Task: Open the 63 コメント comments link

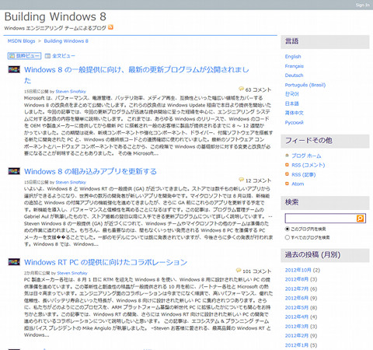Action: [x=258, y=89]
